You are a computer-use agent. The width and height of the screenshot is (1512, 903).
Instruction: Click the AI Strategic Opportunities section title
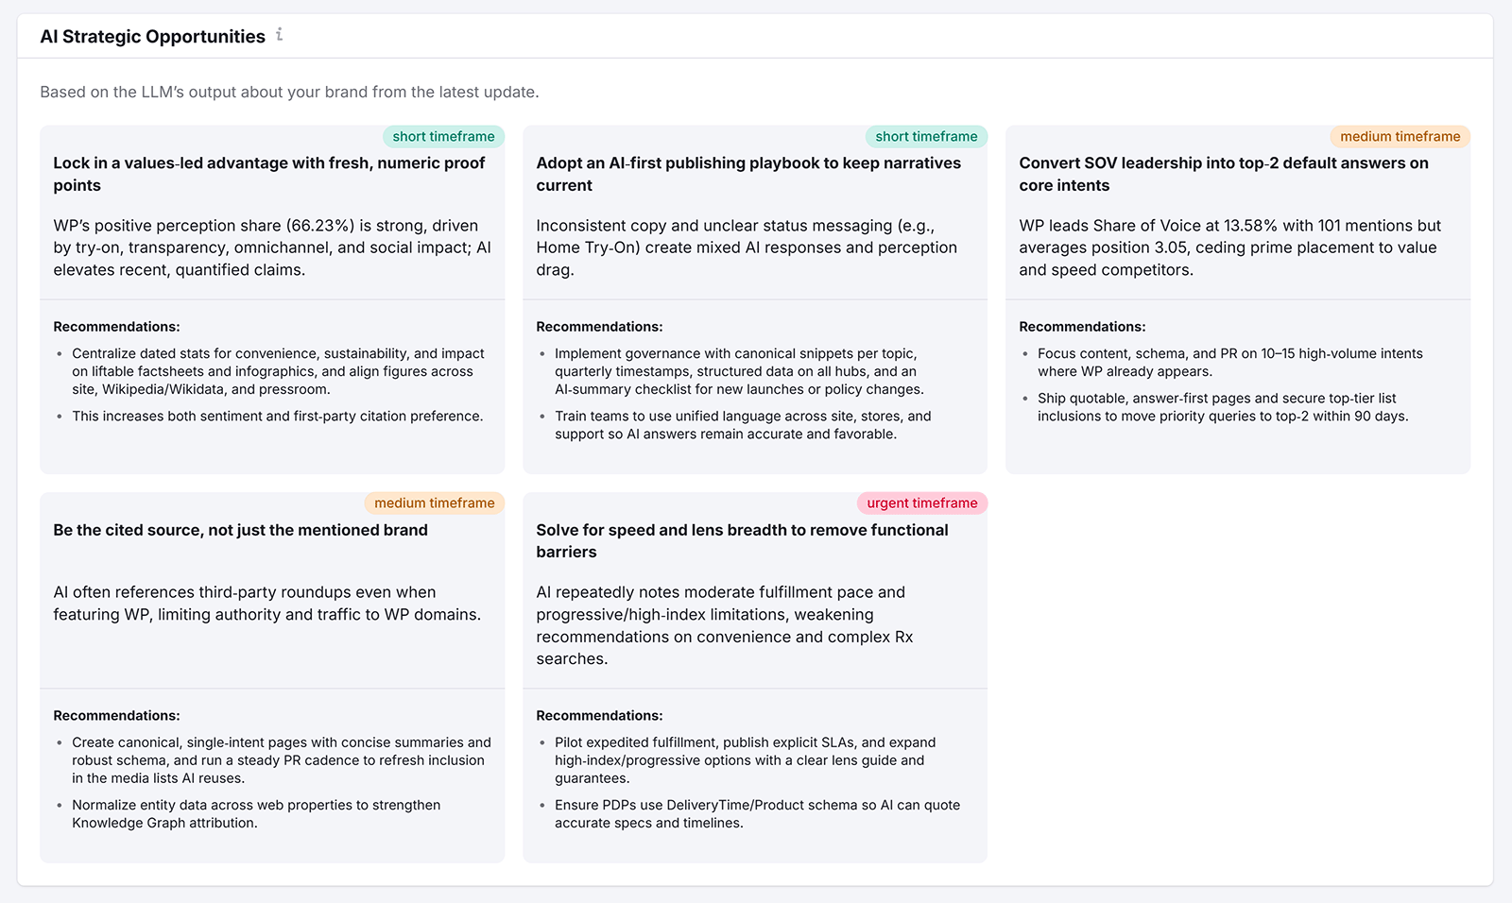tap(152, 36)
